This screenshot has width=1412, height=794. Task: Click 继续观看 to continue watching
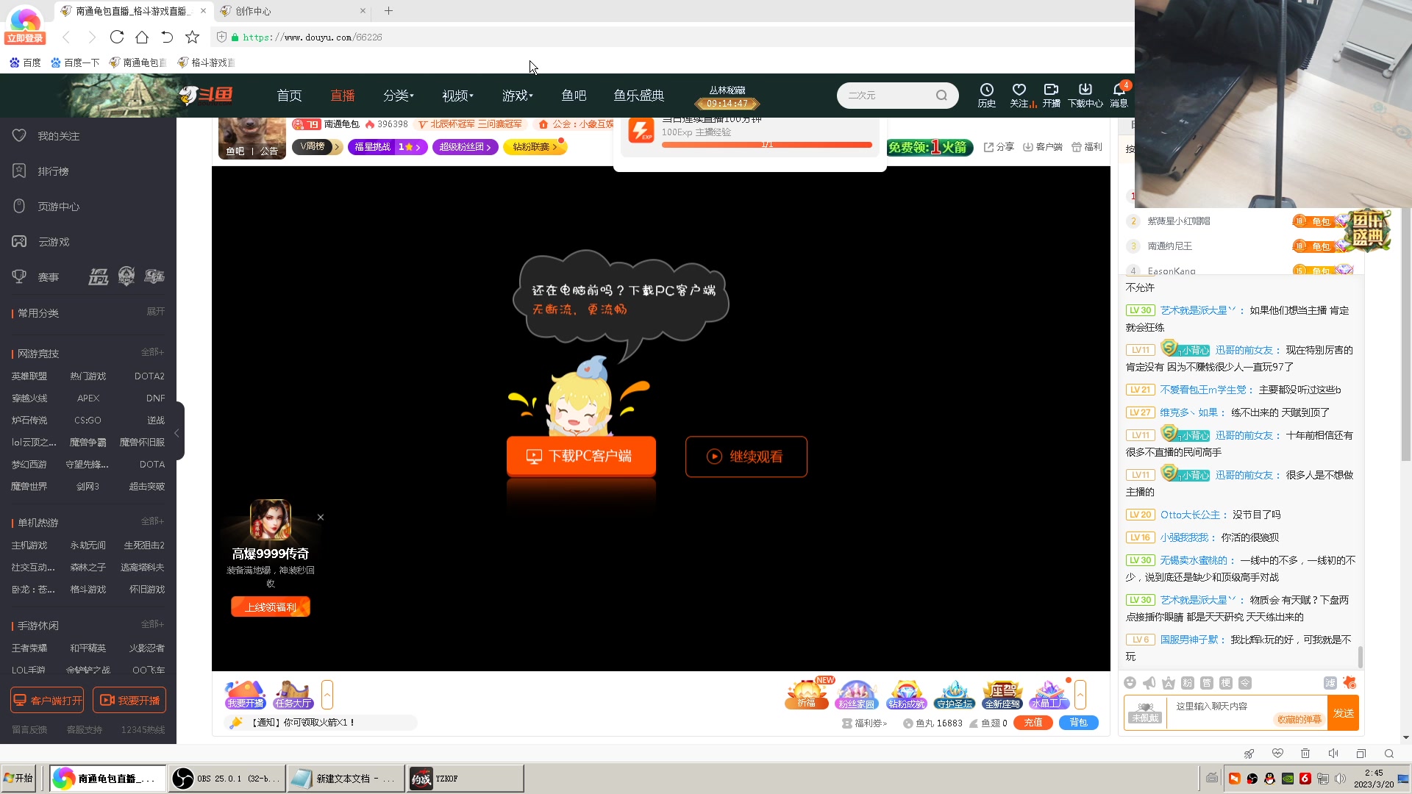click(746, 457)
